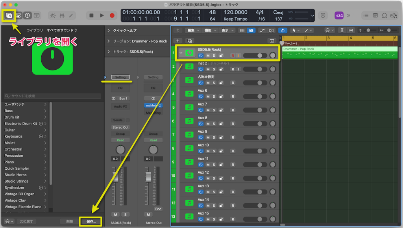Collapse the SSD5.5(Rock) track stack chevron

[x=181, y=52]
